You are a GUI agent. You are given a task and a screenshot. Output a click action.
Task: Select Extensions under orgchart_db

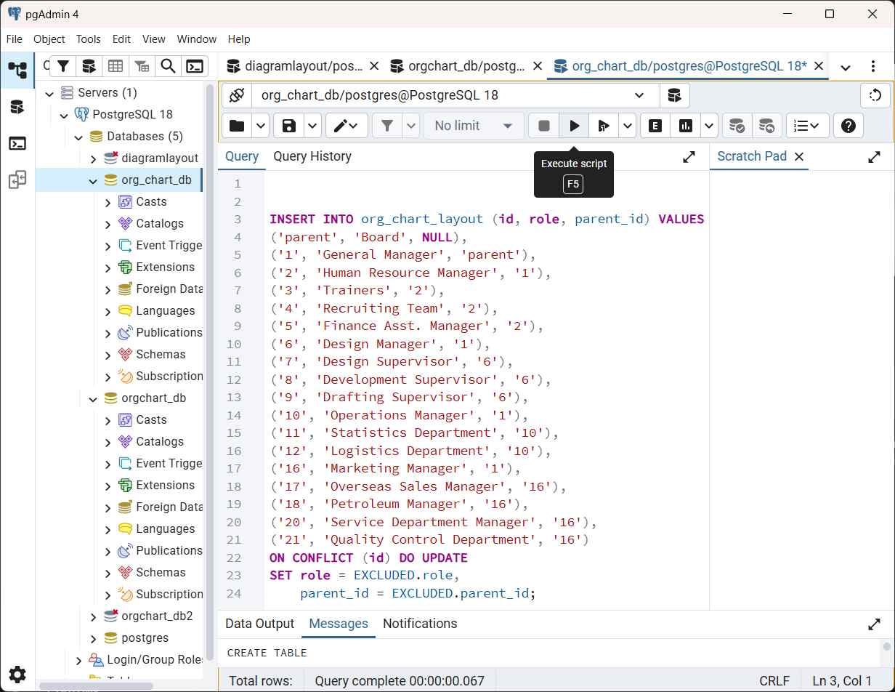click(x=165, y=486)
